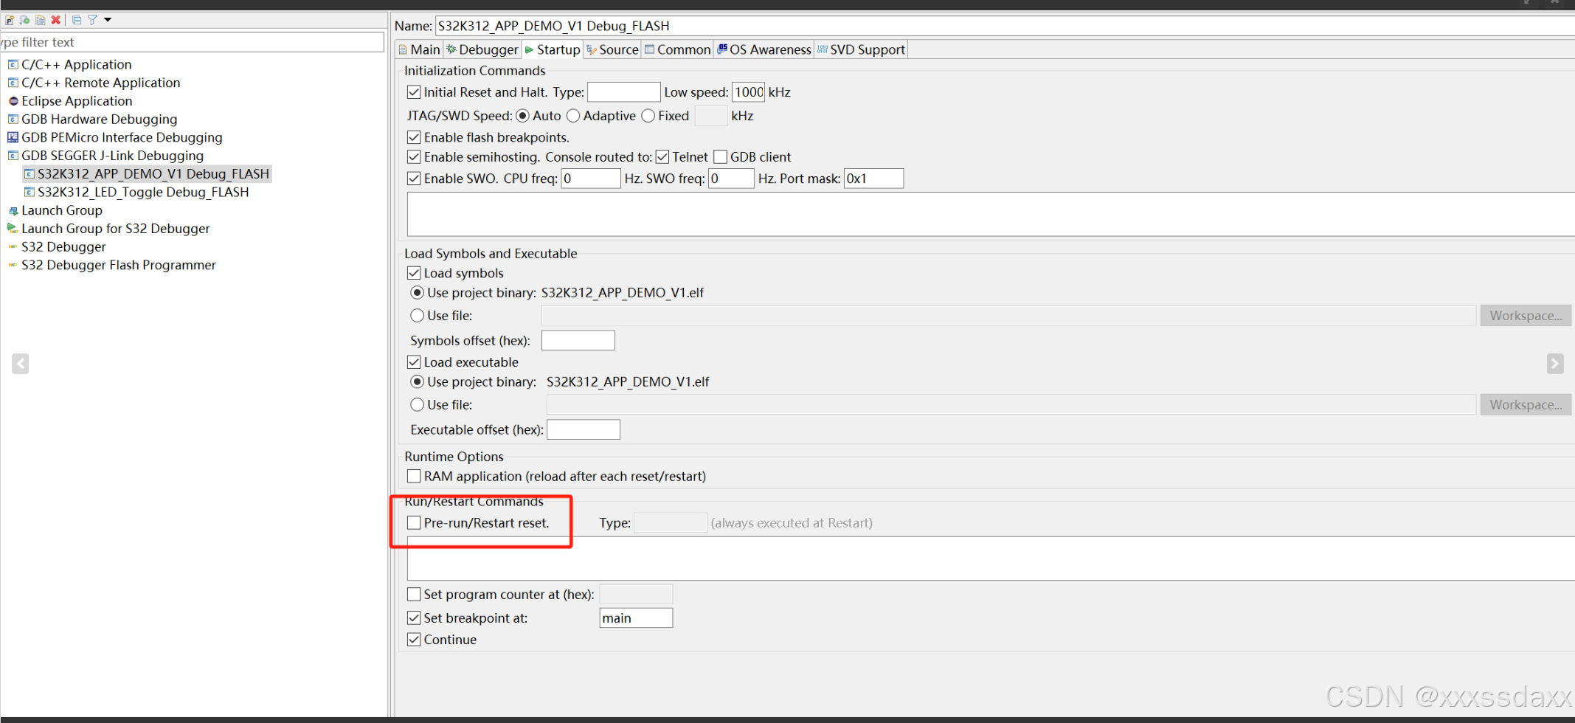Screen dimensions: 1575x723
Task: Toggle Enable flash breakpoints checkbox
Action: tap(414, 137)
